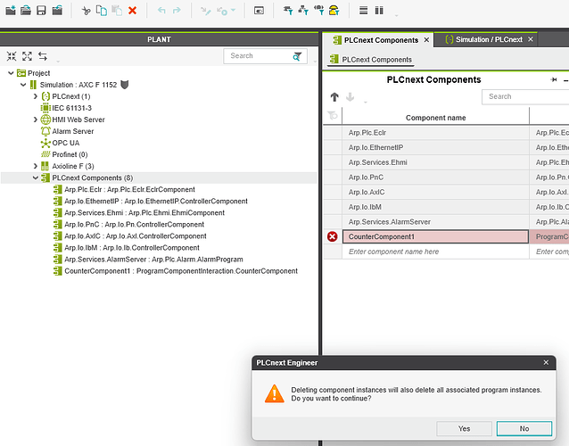
Task: Toggle the filter icon left of Component name
Action: pos(333,116)
